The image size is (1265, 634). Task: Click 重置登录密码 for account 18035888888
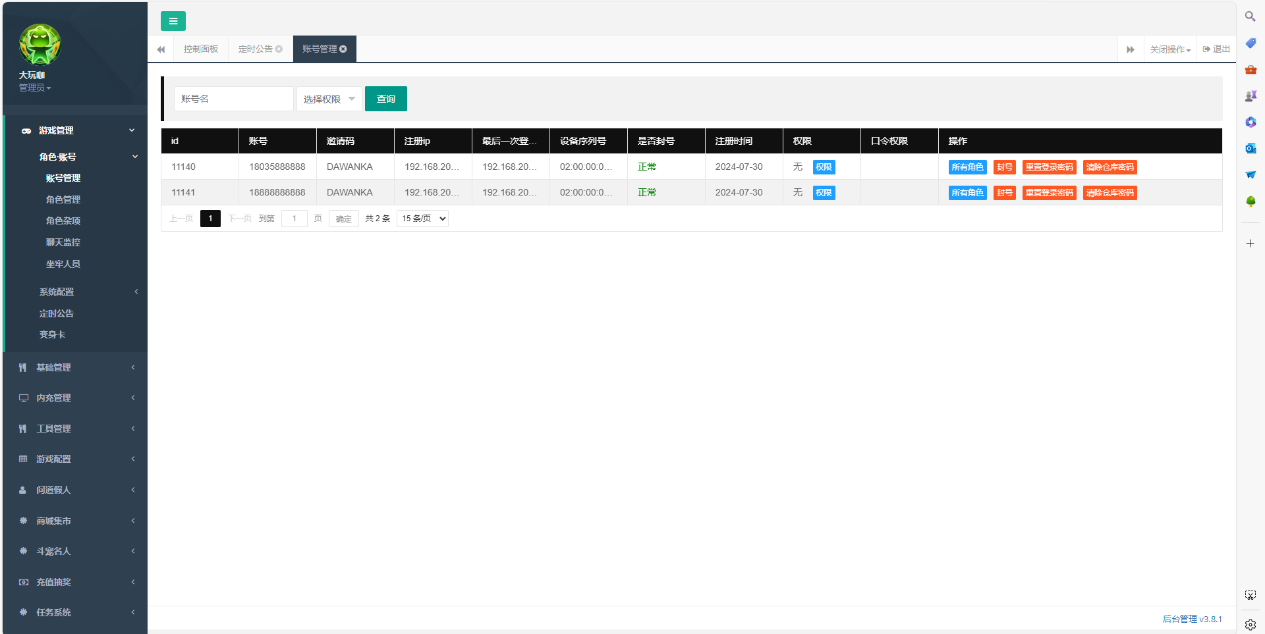click(x=1049, y=167)
